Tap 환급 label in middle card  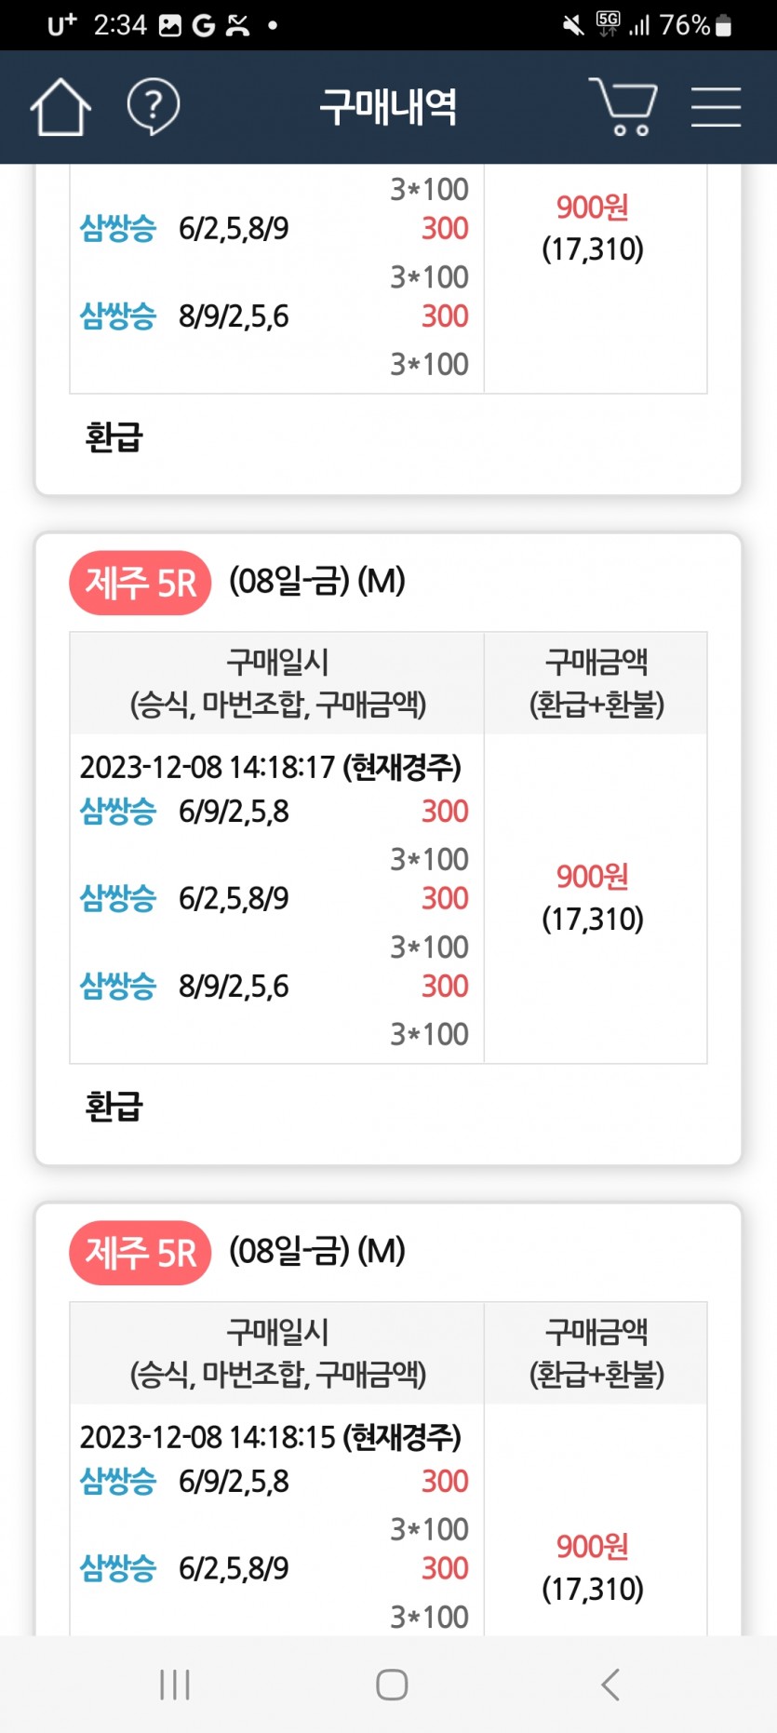click(x=114, y=1107)
